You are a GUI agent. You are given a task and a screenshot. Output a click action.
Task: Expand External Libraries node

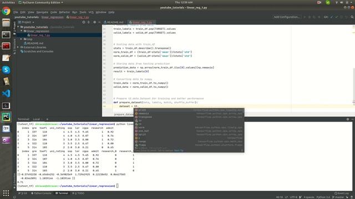pos(18,47)
